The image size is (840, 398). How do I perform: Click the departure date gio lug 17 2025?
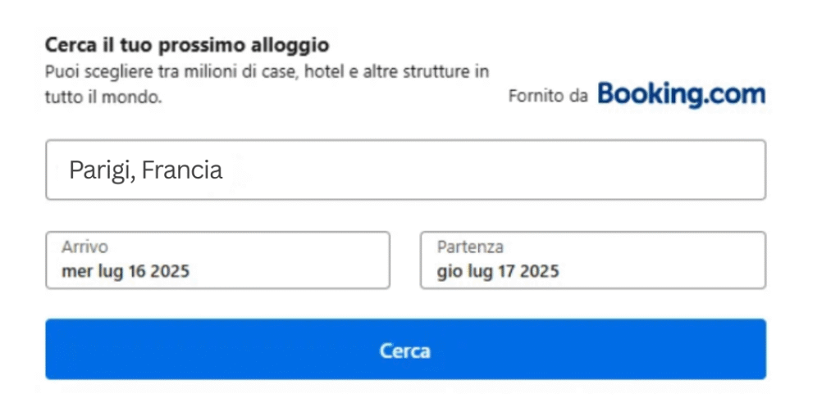click(498, 272)
